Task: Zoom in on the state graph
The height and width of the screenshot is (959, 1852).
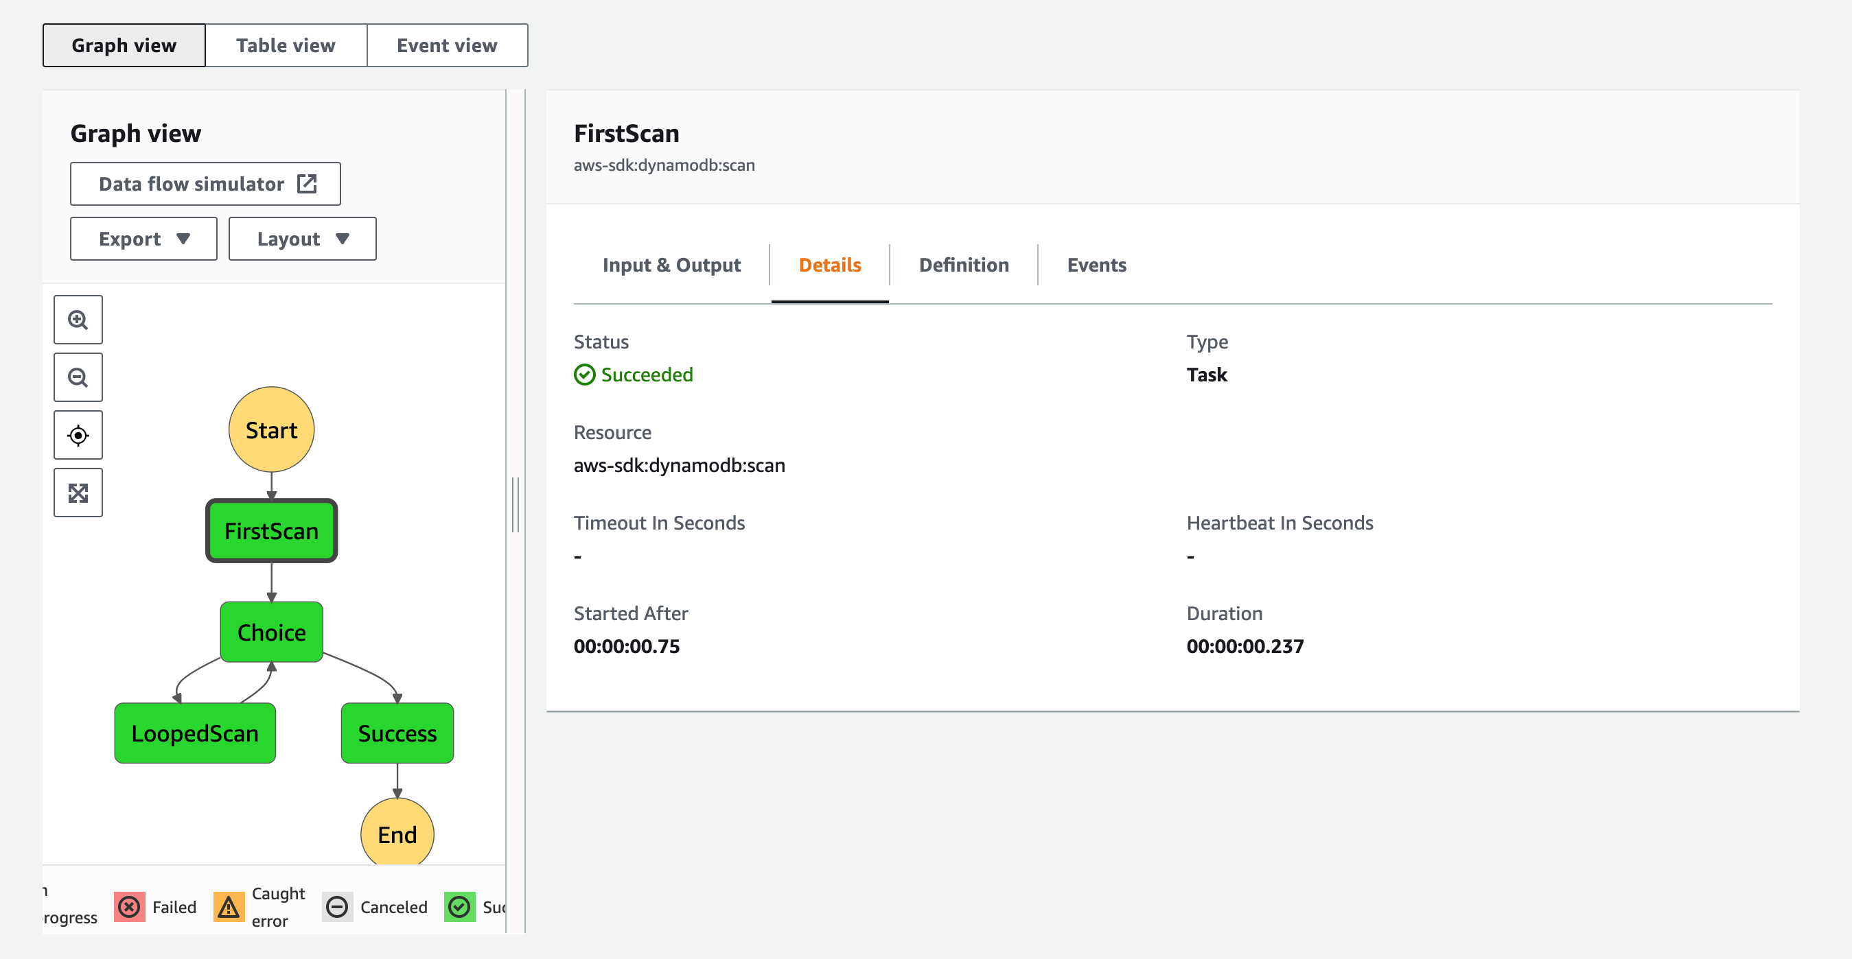Action: click(x=78, y=320)
